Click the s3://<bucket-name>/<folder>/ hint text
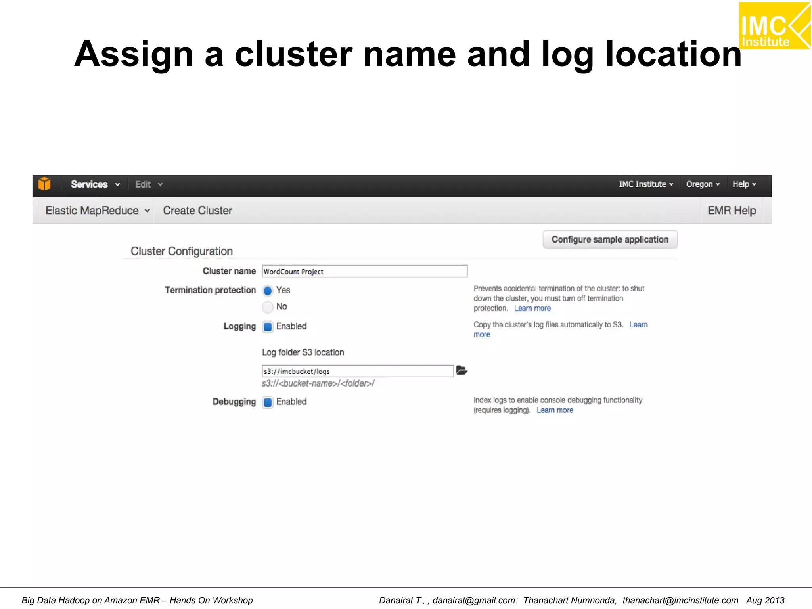This screenshot has height=609, width=812. click(x=318, y=383)
